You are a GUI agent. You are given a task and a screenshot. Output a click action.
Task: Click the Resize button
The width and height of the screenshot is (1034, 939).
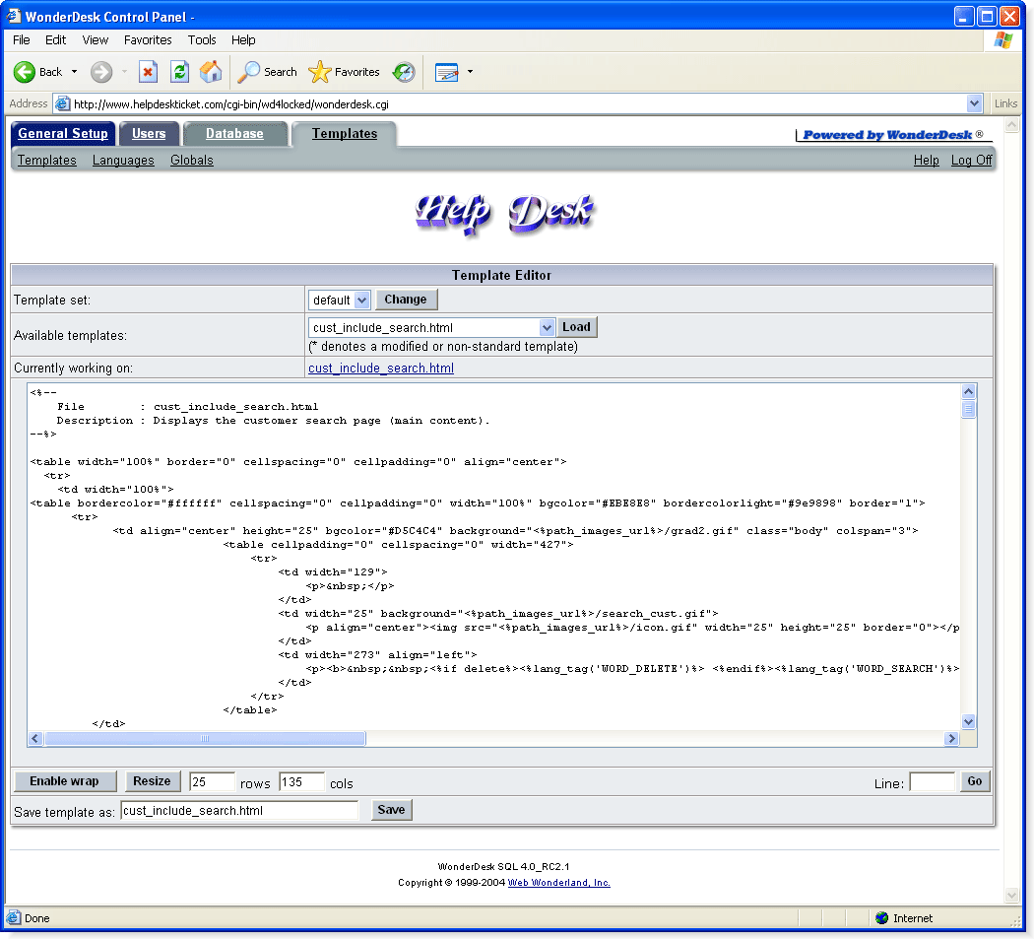coord(152,781)
